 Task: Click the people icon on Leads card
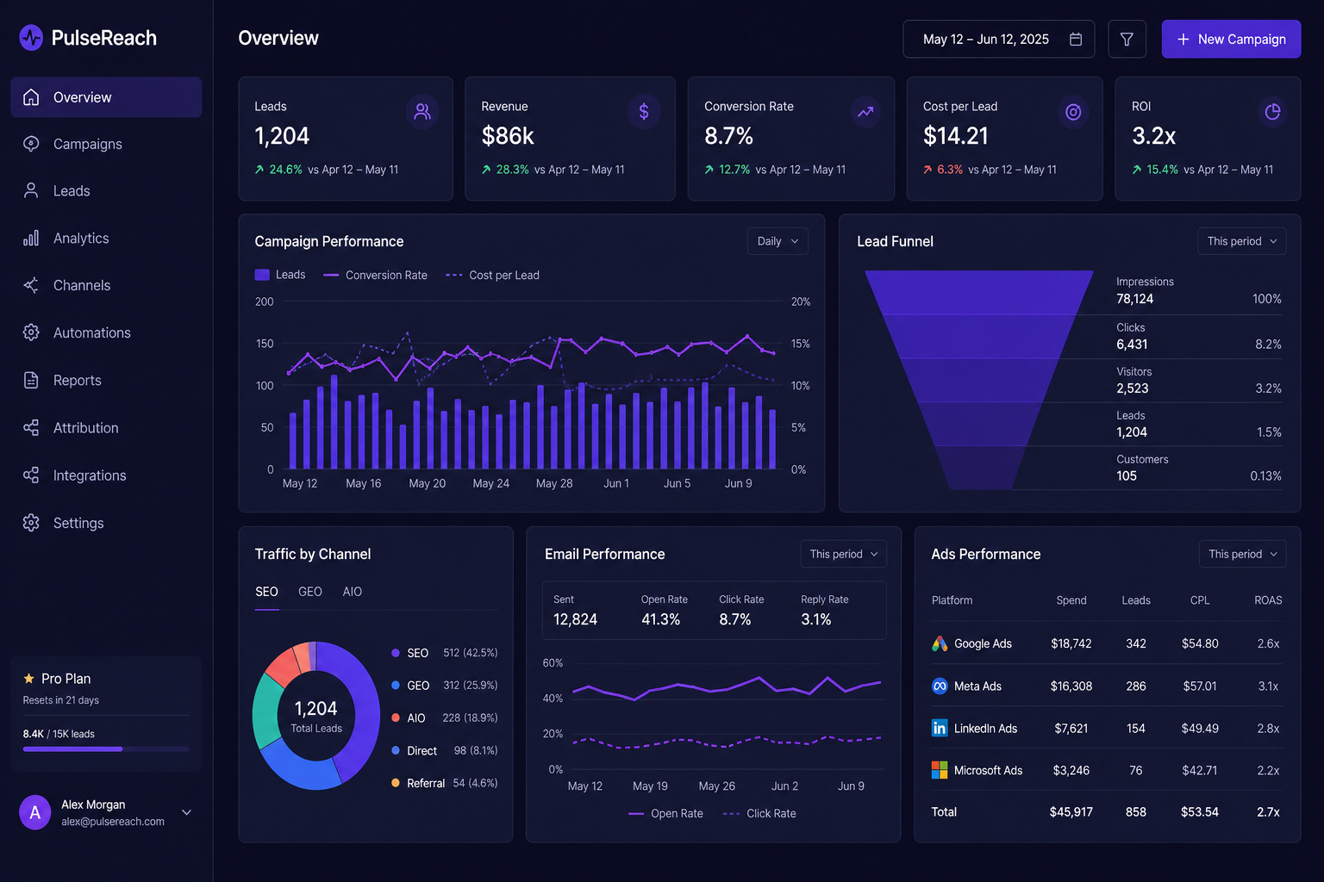tap(422, 112)
